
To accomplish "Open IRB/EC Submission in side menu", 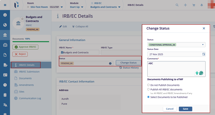I will tap(29, 71).
